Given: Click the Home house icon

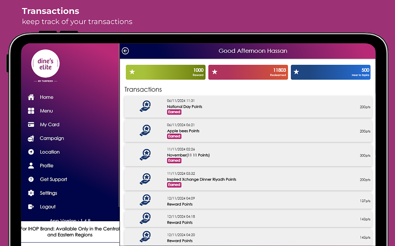Looking at the screenshot, I should (31, 97).
